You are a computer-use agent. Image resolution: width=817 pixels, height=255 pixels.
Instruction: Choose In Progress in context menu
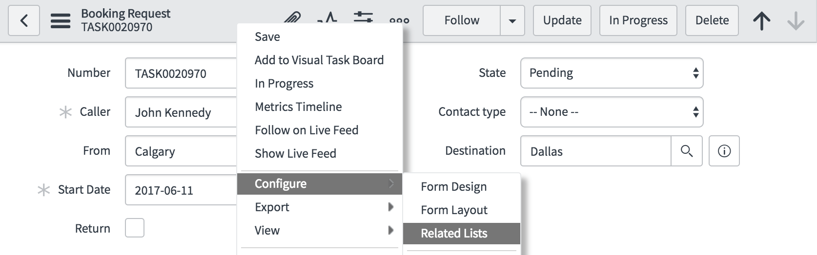click(x=320, y=83)
